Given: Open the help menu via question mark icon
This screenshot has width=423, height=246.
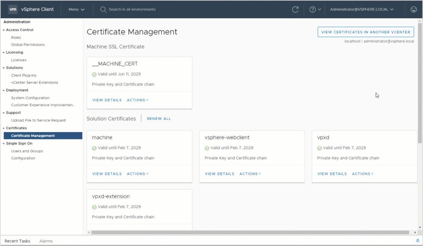Looking at the screenshot, I should point(313,9).
